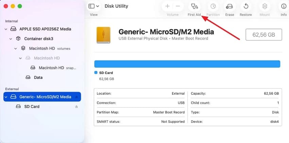Screen dimensions: 289x143
Task: Click the blue SD Card usage bar
Action: click(187, 64)
